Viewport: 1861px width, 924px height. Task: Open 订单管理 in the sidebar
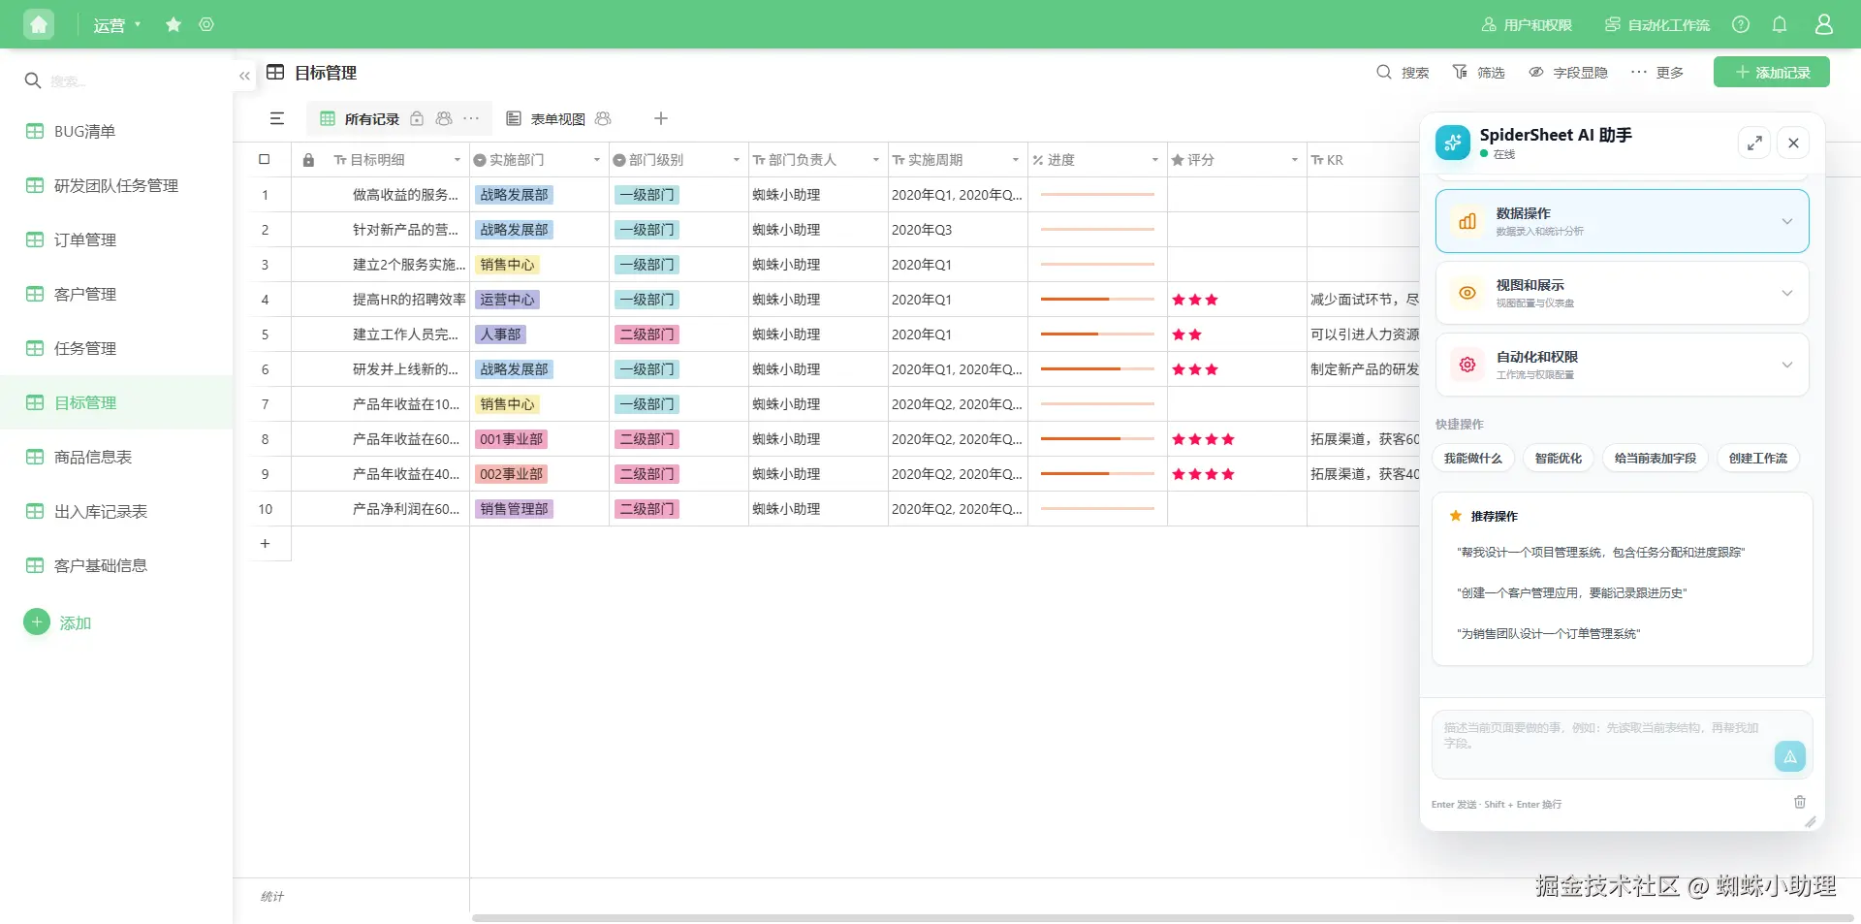116,239
